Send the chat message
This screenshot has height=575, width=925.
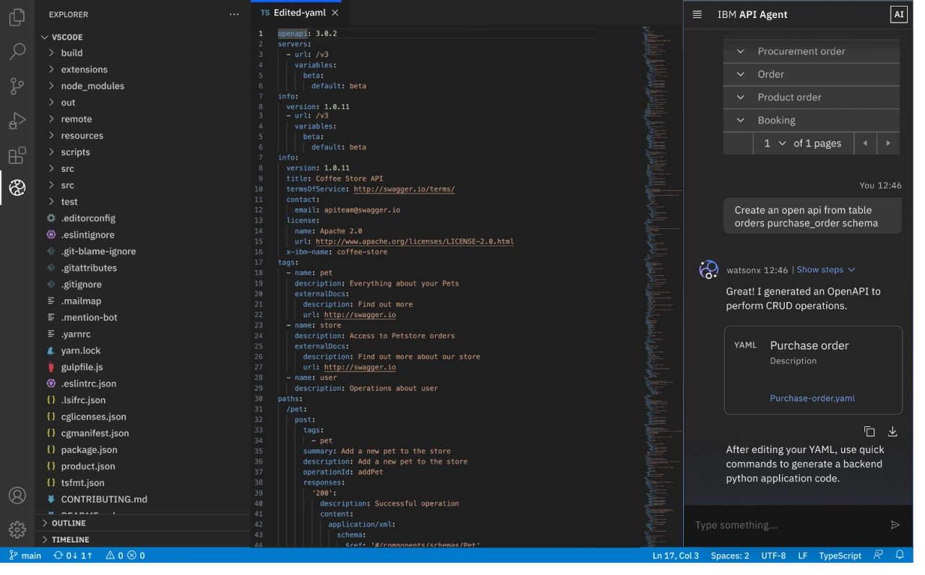click(895, 525)
